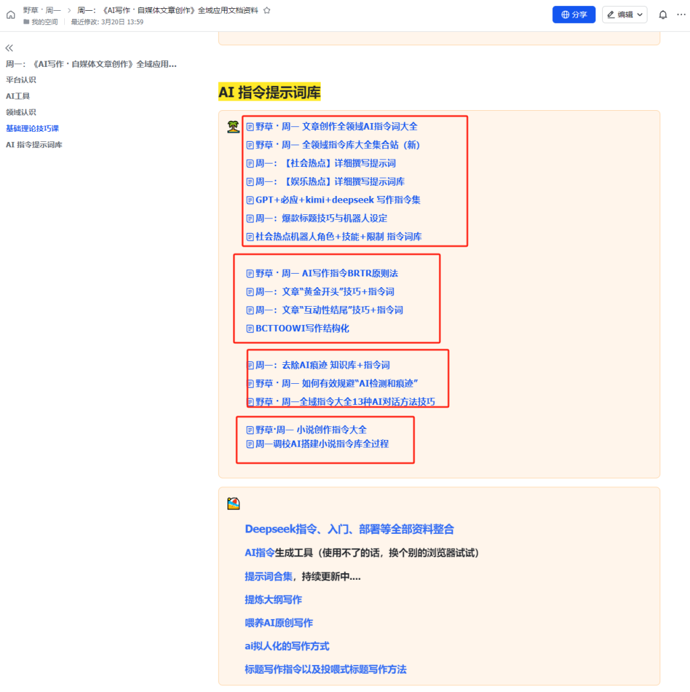Navigate to 野草・周一 breadcrumb
The image size is (690, 692).
pyautogui.click(x=42, y=10)
